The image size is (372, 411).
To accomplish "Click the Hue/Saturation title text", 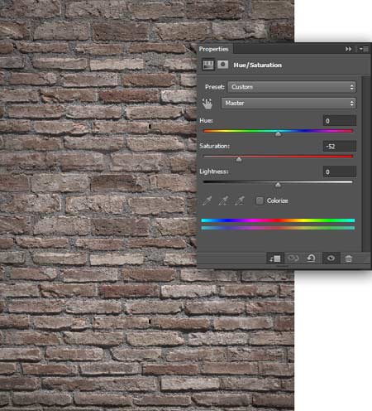I will coord(258,65).
